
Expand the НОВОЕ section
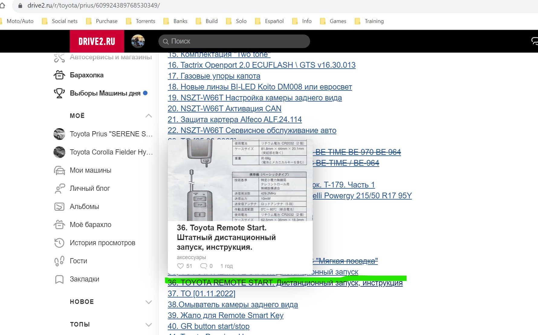click(148, 302)
